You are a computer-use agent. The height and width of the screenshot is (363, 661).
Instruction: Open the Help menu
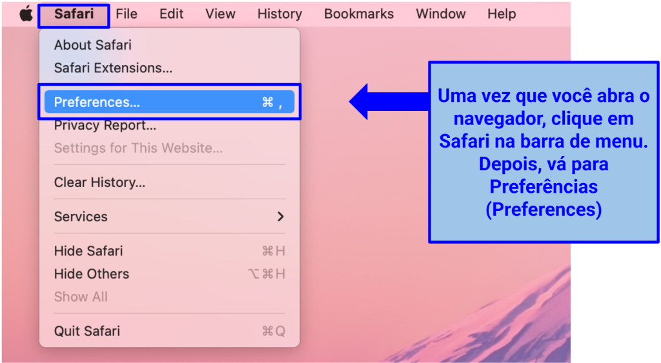pos(502,14)
